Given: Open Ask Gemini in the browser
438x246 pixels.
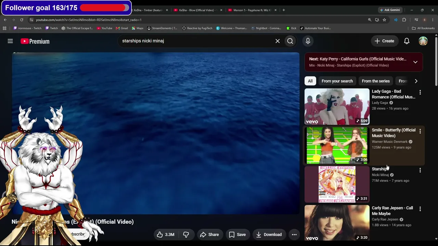Looking at the screenshot, I should tap(389, 10).
